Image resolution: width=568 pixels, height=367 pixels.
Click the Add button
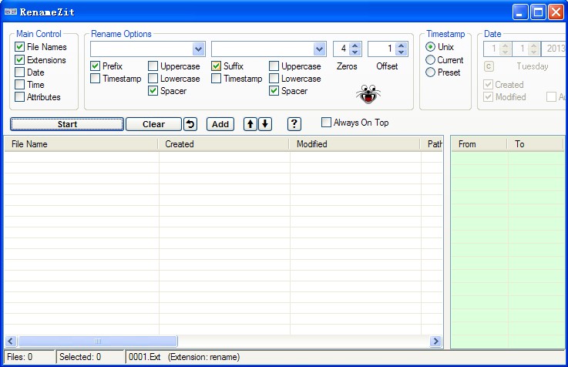point(220,124)
